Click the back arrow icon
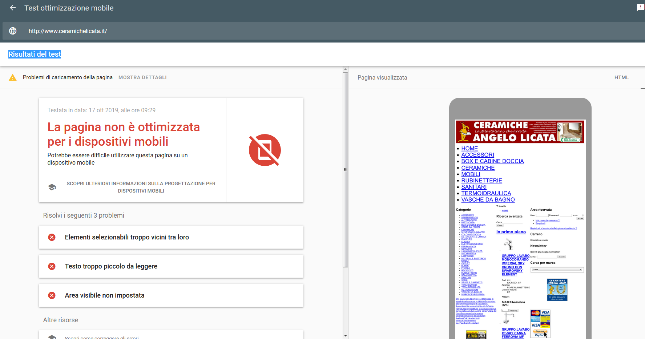Image resolution: width=645 pixels, height=339 pixels. (13, 8)
